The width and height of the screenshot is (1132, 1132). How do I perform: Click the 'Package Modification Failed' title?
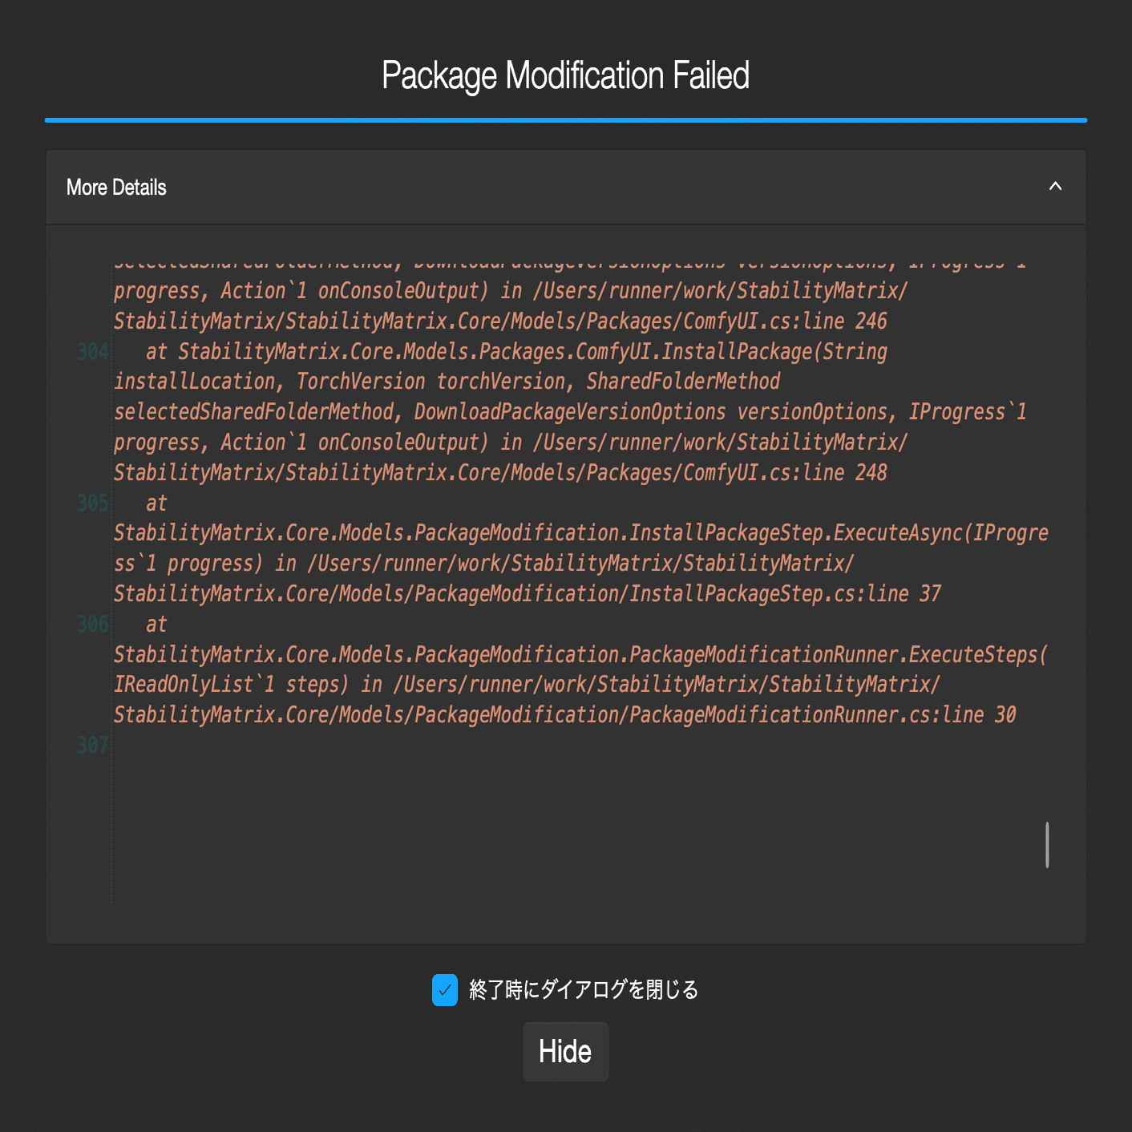click(x=565, y=76)
